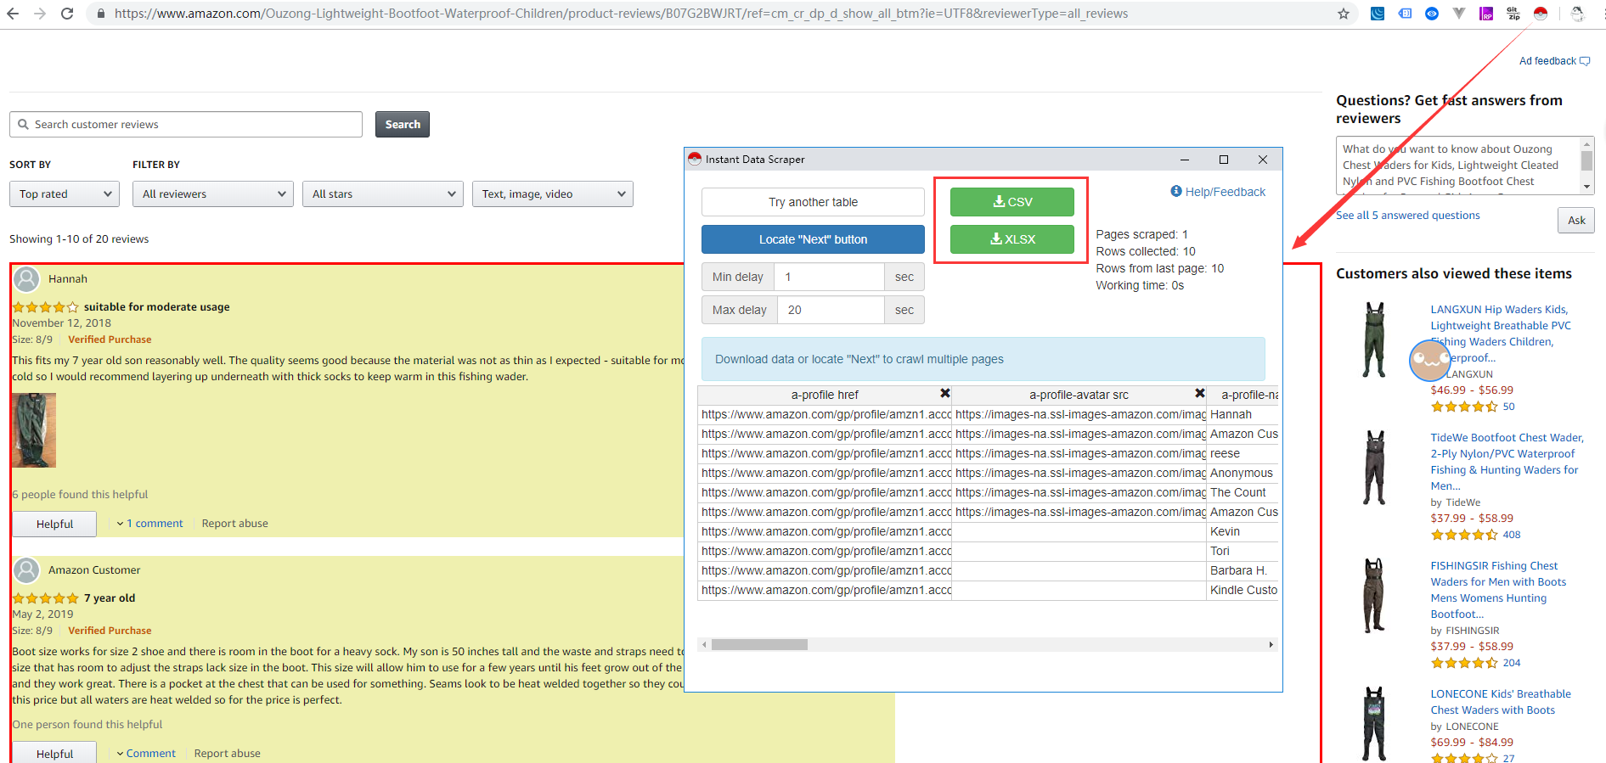Open the GitZip extension icon

[x=1513, y=14]
